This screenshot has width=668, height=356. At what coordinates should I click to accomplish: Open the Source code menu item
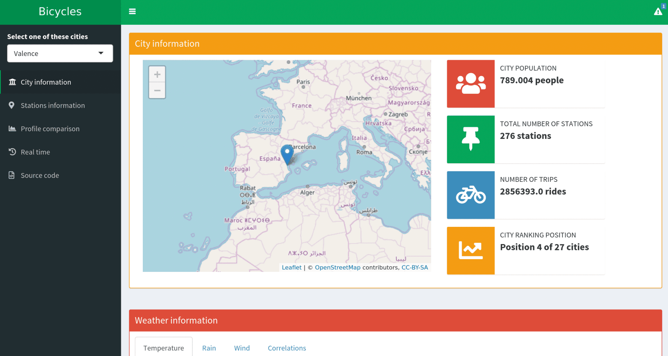click(61, 175)
